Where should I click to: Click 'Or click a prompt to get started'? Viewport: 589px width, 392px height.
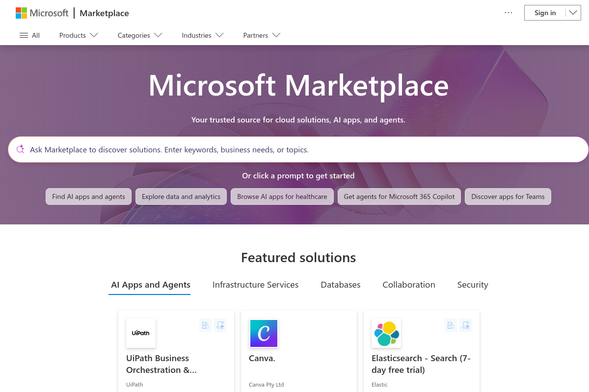coord(298,175)
